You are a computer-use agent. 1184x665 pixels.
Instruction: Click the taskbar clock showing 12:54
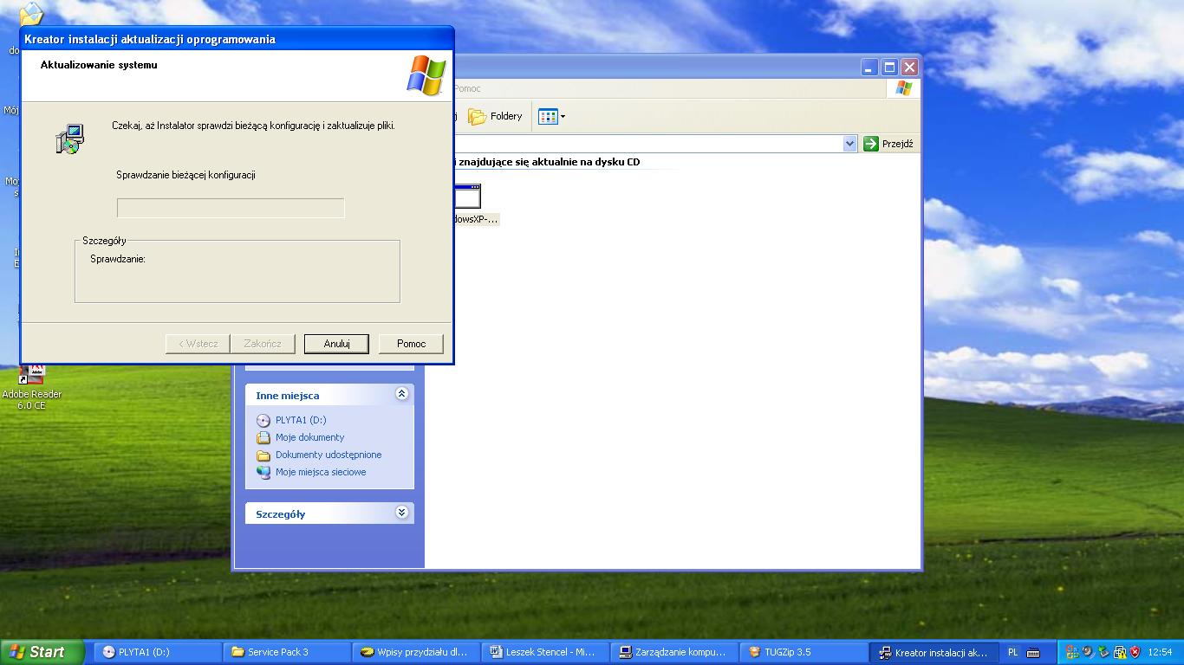[1160, 652]
